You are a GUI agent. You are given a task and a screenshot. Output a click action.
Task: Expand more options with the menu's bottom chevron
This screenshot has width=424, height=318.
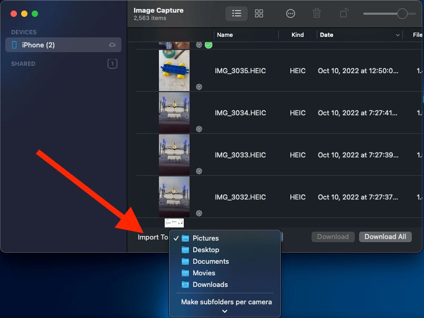pyautogui.click(x=224, y=311)
